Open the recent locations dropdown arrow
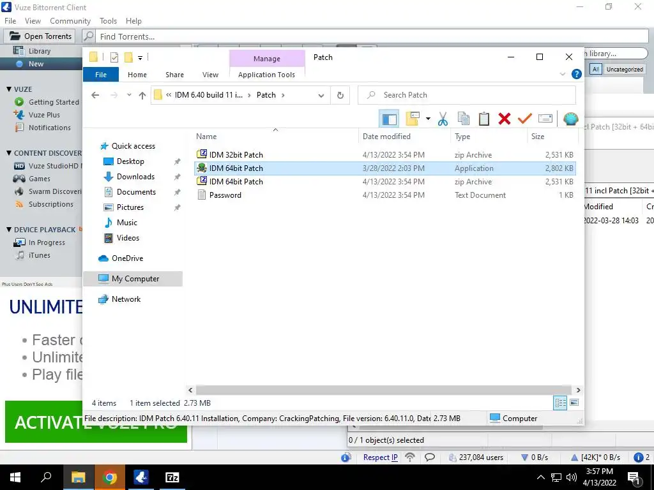The width and height of the screenshot is (654, 490). tap(129, 95)
